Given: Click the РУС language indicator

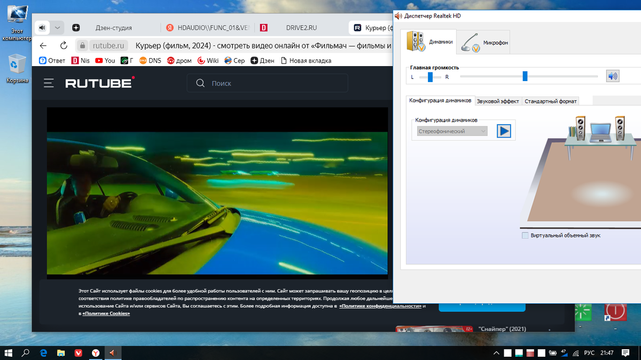Looking at the screenshot, I should pos(589,353).
